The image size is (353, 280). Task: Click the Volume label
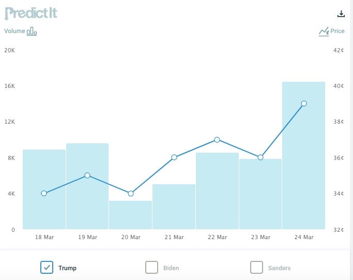[x=14, y=31]
